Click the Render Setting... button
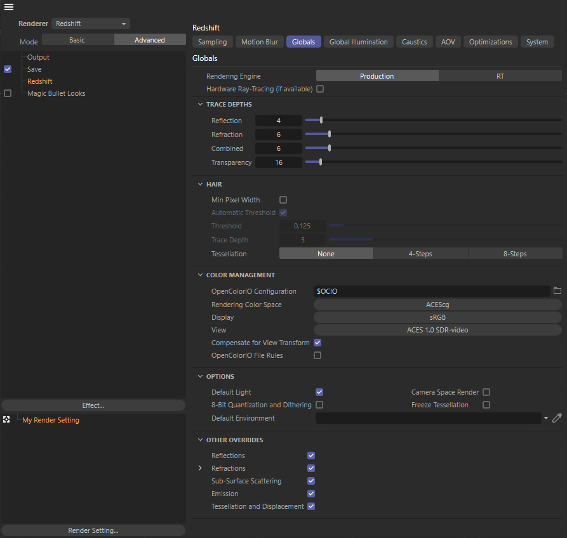Image resolution: width=567 pixels, height=538 pixels. pyautogui.click(x=93, y=530)
